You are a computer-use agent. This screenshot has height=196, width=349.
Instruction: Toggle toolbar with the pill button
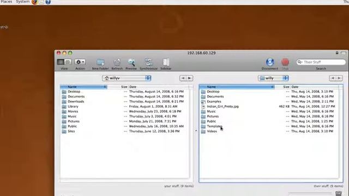(x=343, y=53)
